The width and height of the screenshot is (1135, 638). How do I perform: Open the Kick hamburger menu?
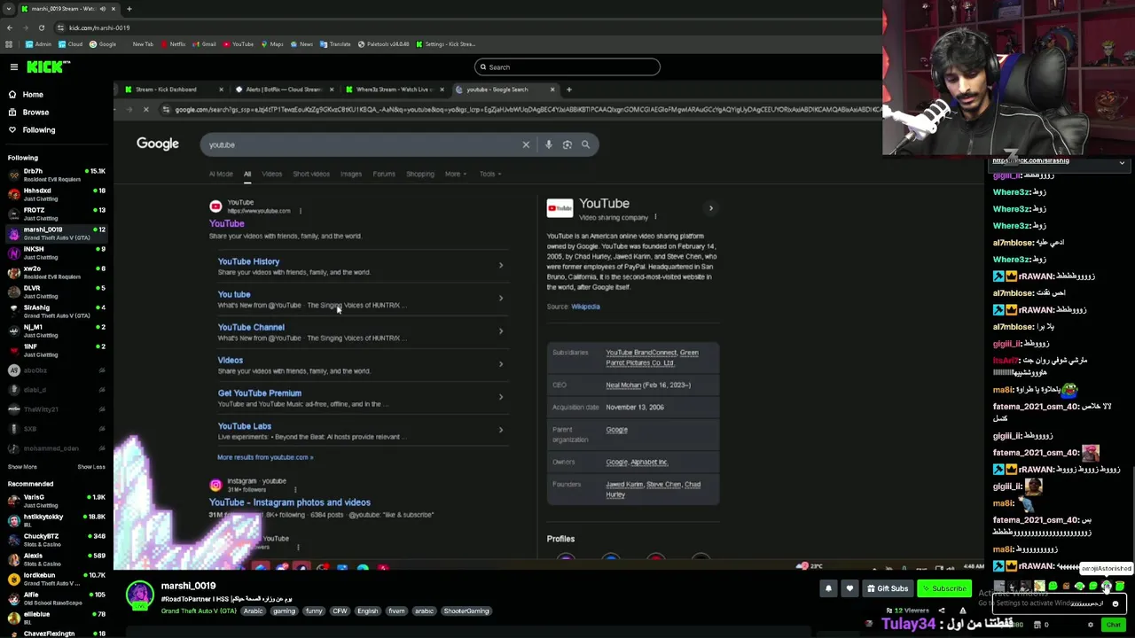13,67
